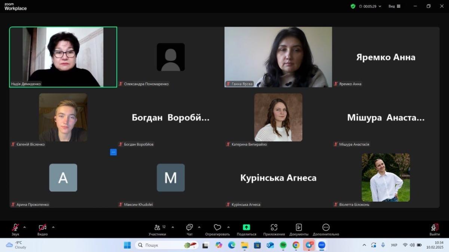Expand audio options arrow beside Звук
Screen dimensions: 449x252
[x=25, y=227]
